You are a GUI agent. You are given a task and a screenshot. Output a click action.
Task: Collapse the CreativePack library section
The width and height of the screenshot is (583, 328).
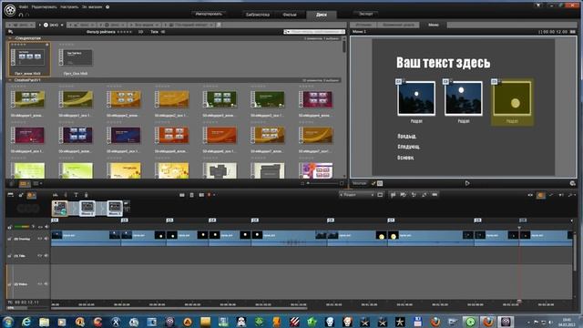(x=10, y=80)
